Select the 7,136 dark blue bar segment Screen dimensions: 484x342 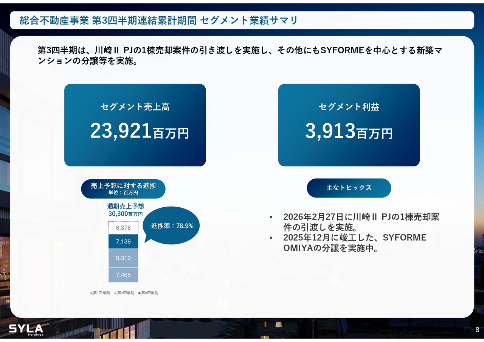tap(123, 241)
